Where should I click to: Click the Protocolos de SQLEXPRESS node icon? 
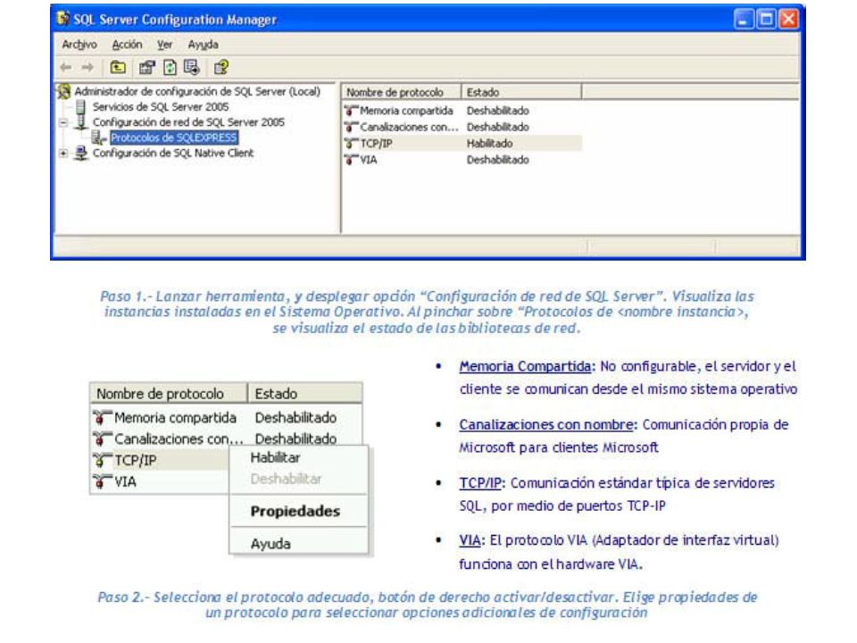click(x=99, y=138)
